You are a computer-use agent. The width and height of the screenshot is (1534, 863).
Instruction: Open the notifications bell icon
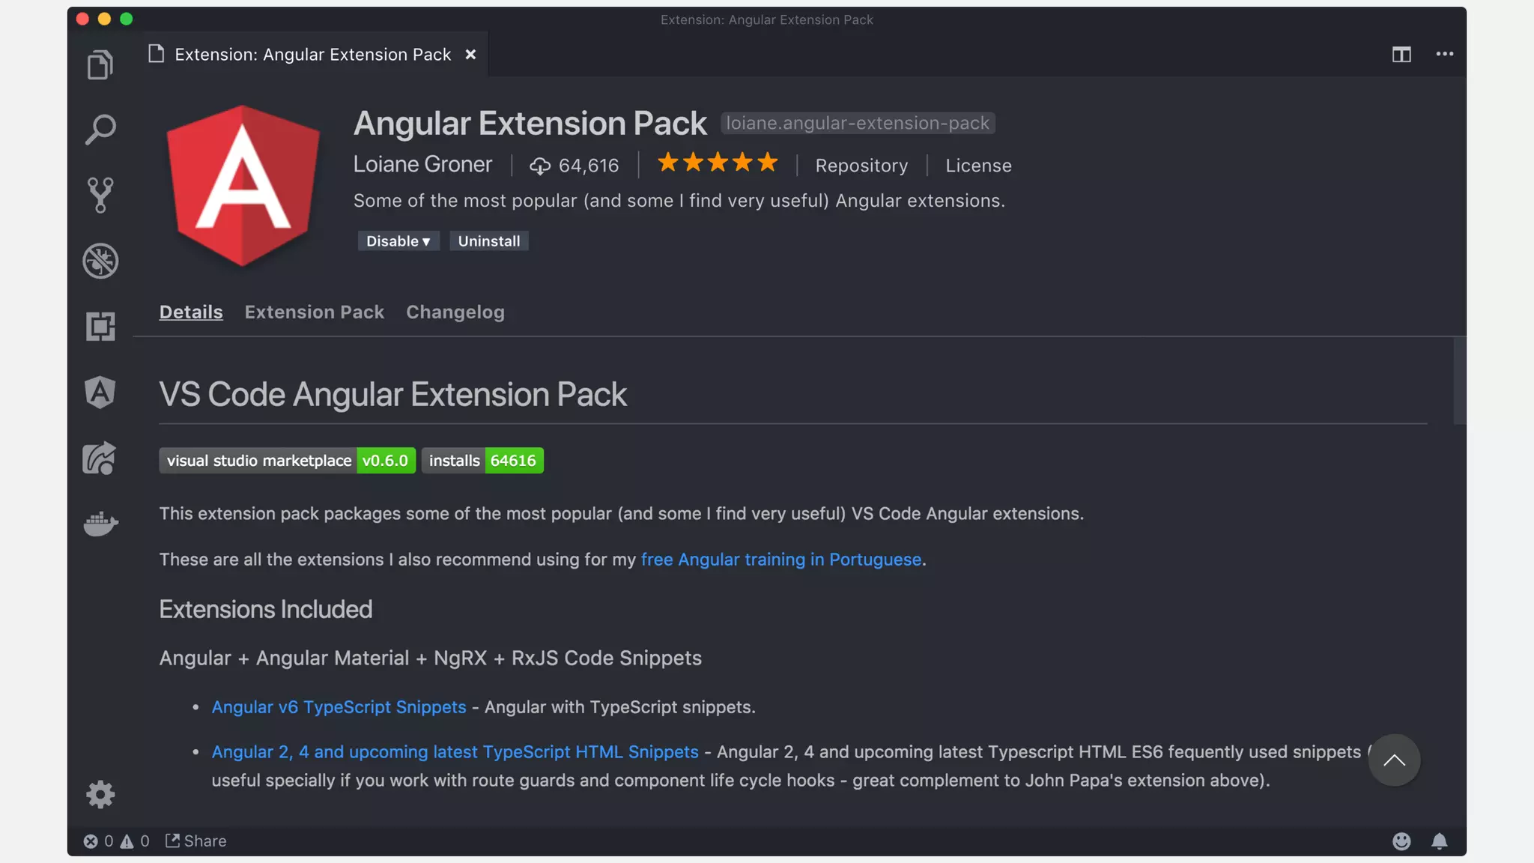[1439, 841]
